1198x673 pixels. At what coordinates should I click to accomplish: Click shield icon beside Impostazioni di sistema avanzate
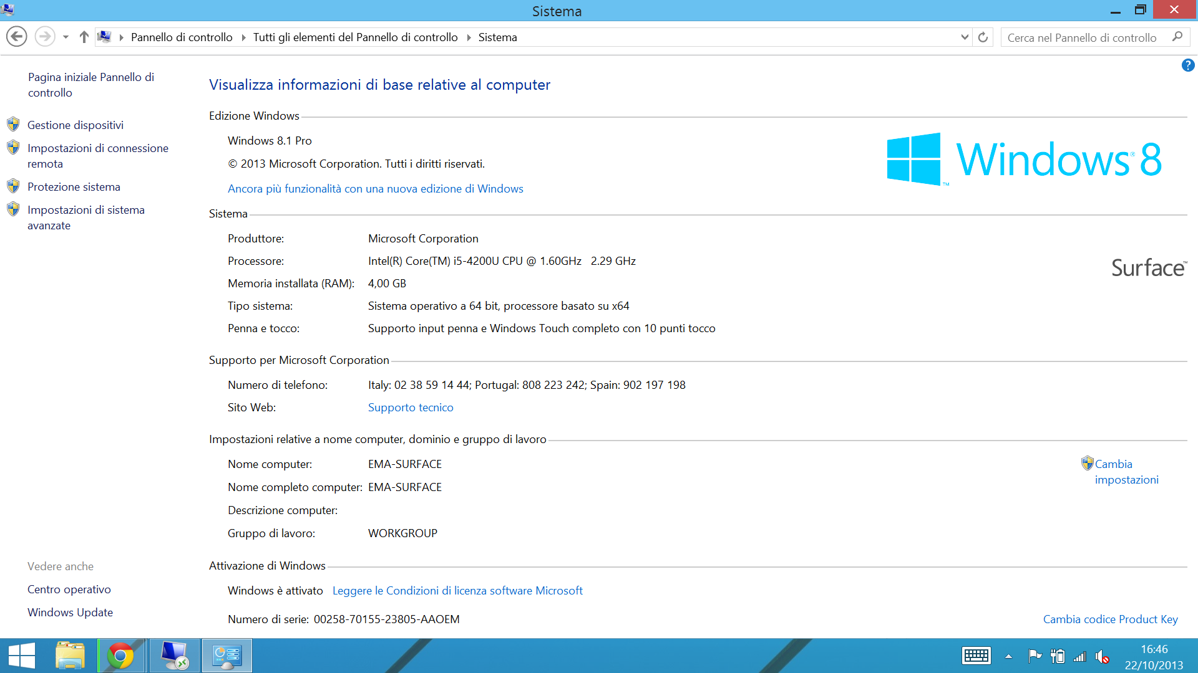pos(13,209)
